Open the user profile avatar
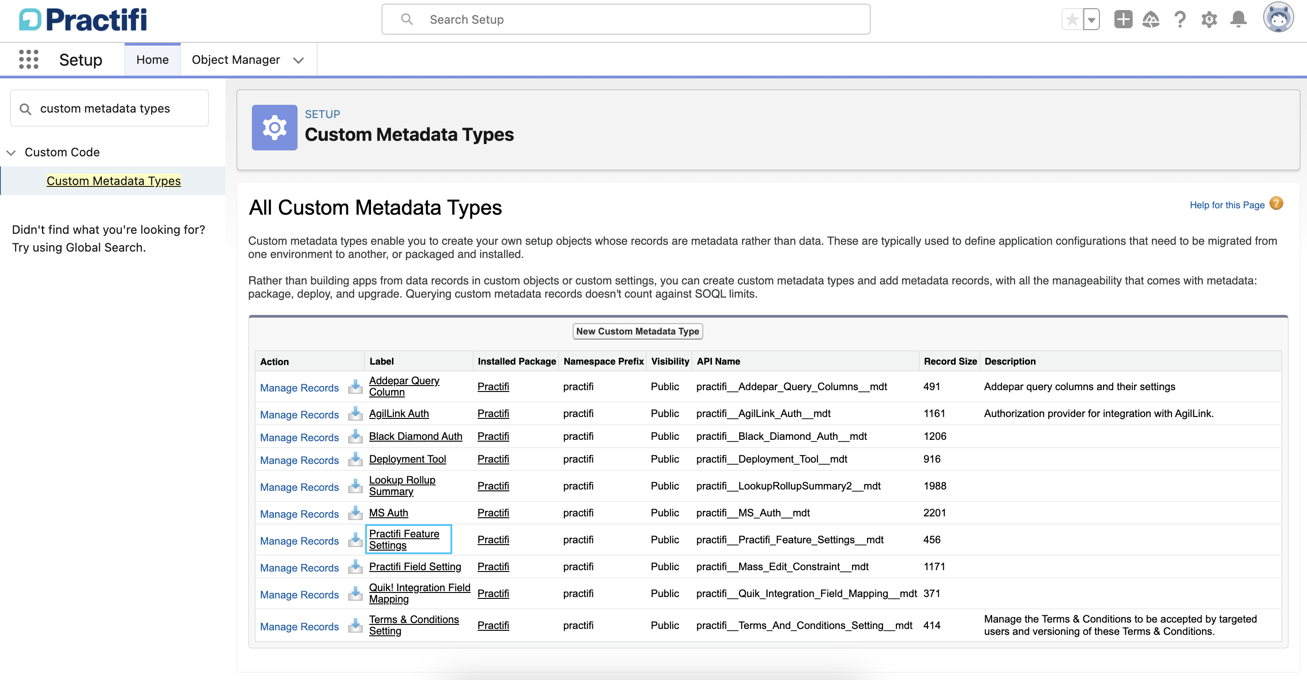 click(1278, 18)
